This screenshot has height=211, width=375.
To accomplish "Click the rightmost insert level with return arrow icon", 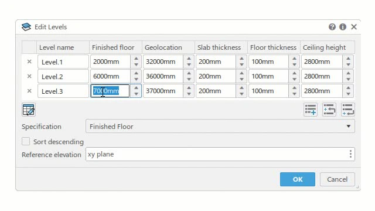I will [348, 110].
